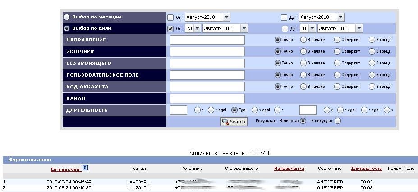
Task: Sort by the Дата вызова column link
Action: tap(65, 169)
